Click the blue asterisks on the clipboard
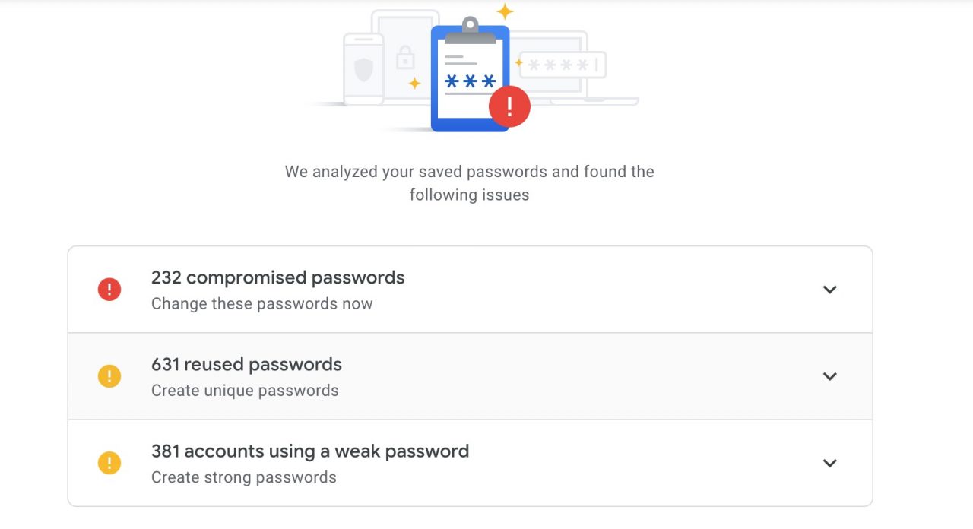 470,81
